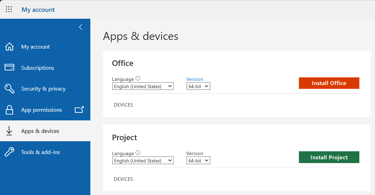The width and height of the screenshot is (375, 195).
Task: Open App permissions in the sidebar
Action: (45, 110)
